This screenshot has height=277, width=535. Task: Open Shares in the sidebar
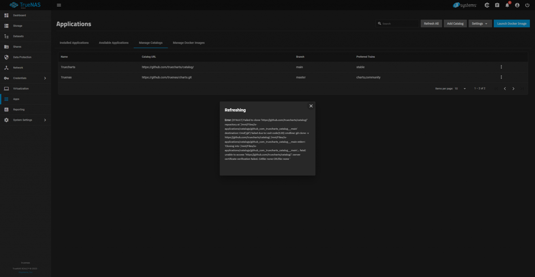(x=17, y=47)
